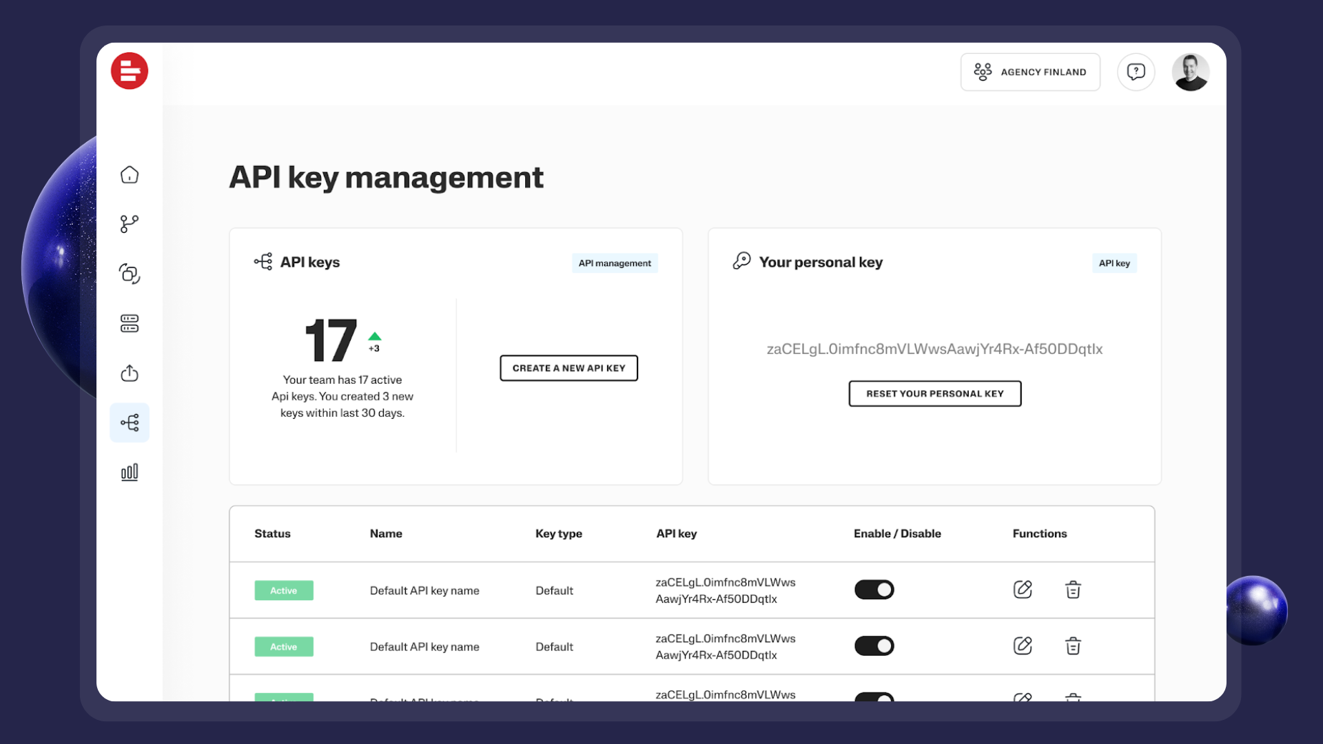This screenshot has width=1323, height=744.
Task: Click the API management tag
Action: pyautogui.click(x=615, y=263)
